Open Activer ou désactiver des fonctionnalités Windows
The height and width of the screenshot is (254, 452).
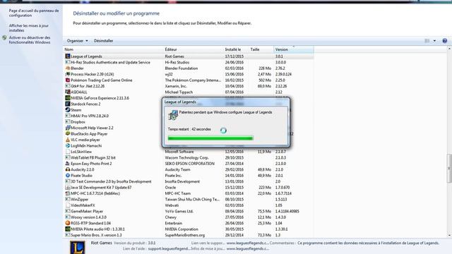30,40
